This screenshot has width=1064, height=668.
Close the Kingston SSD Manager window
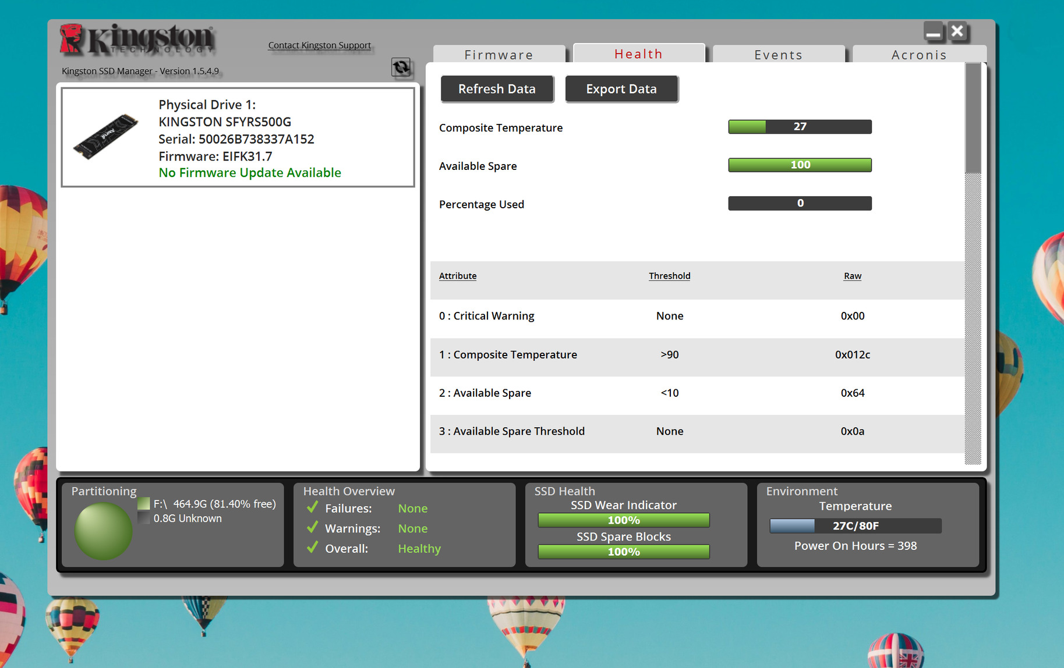[x=957, y=31]
